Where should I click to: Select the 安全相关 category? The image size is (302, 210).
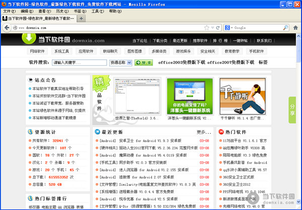207,51
